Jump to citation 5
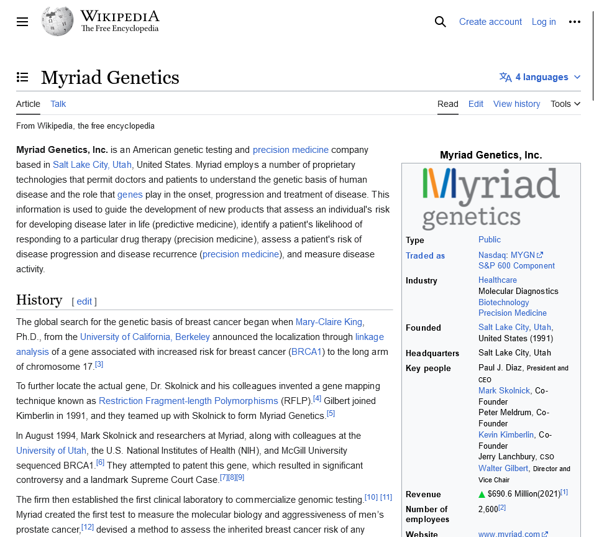Viewport: 594px width, 537px height. tap(331, 413)
